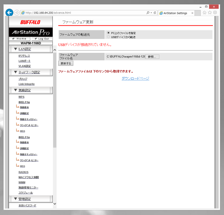Click the sidebar vertical scrollbar thumb

pos(55,100)
